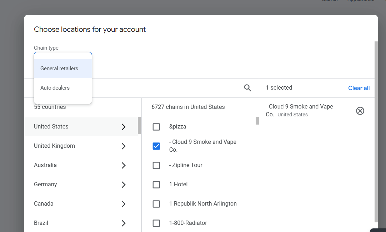Check the 1-800-Radiator chain
This screenshot has height=232, width=386.
156,223
